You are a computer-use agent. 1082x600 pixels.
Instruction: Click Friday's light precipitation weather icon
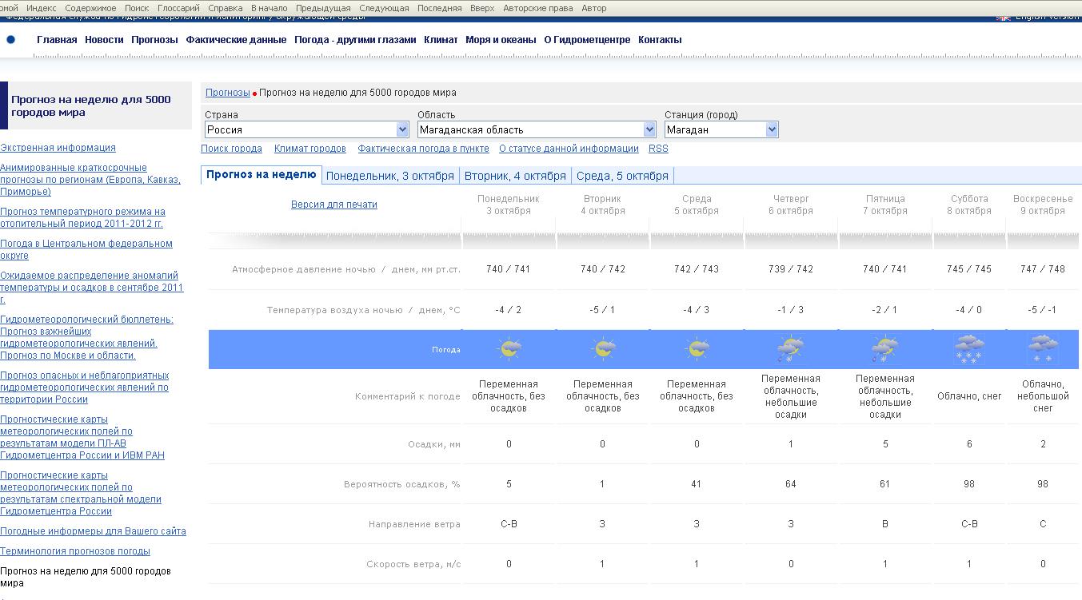pos(884,349)
